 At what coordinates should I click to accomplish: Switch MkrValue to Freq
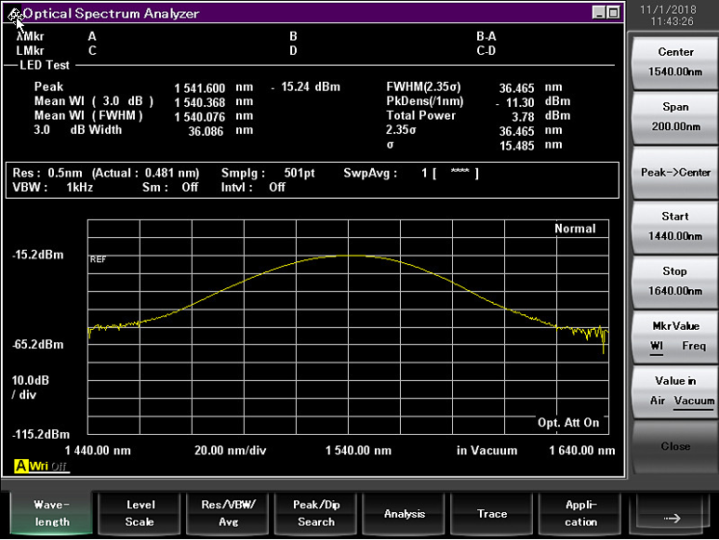click(694, 346)
